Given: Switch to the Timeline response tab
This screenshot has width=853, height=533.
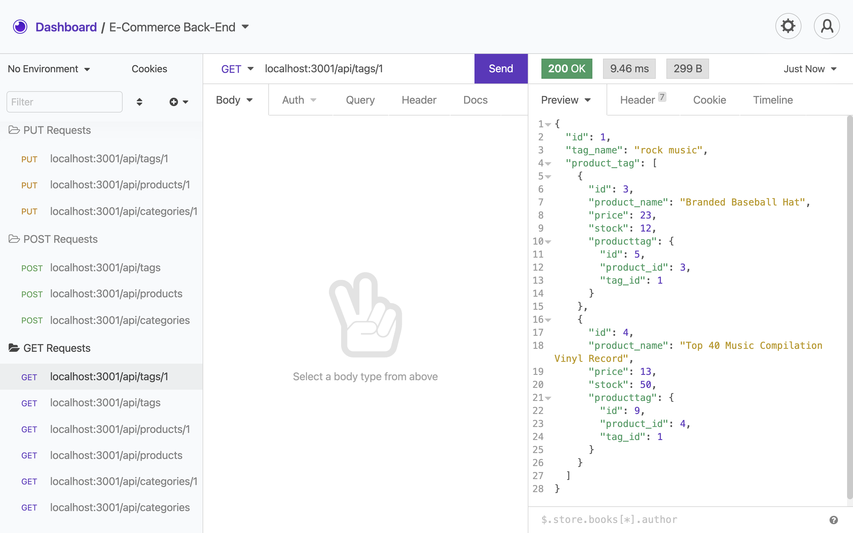Looking at the screenshot, I should point(773,100).
